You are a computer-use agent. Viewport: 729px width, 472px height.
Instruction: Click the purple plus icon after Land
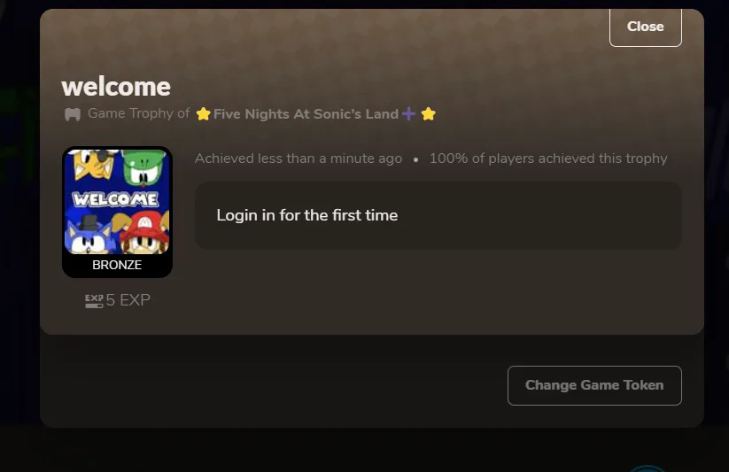pos(408,113)
